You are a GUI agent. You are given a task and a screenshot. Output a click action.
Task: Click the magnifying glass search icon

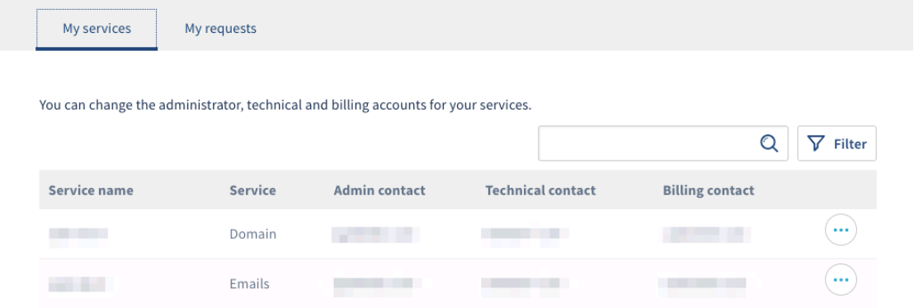pyautogui.click(x=769, y=143)
